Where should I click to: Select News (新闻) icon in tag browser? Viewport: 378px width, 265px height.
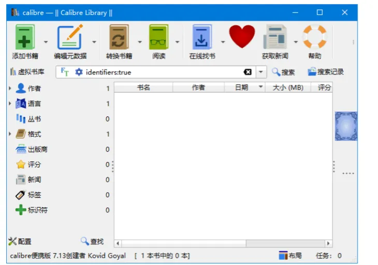pos(21,180)
